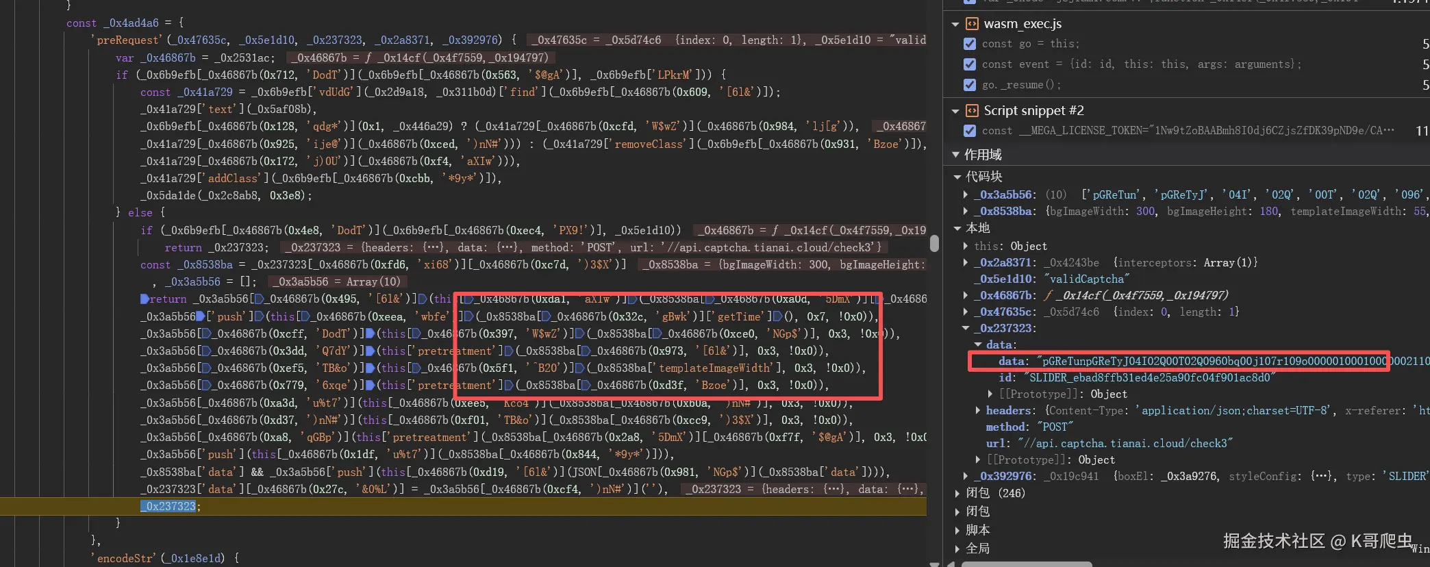Jump to 'const event = {id: id' breakpoint
Screen dimensions: 1430x567
(x=1142, y=64)
